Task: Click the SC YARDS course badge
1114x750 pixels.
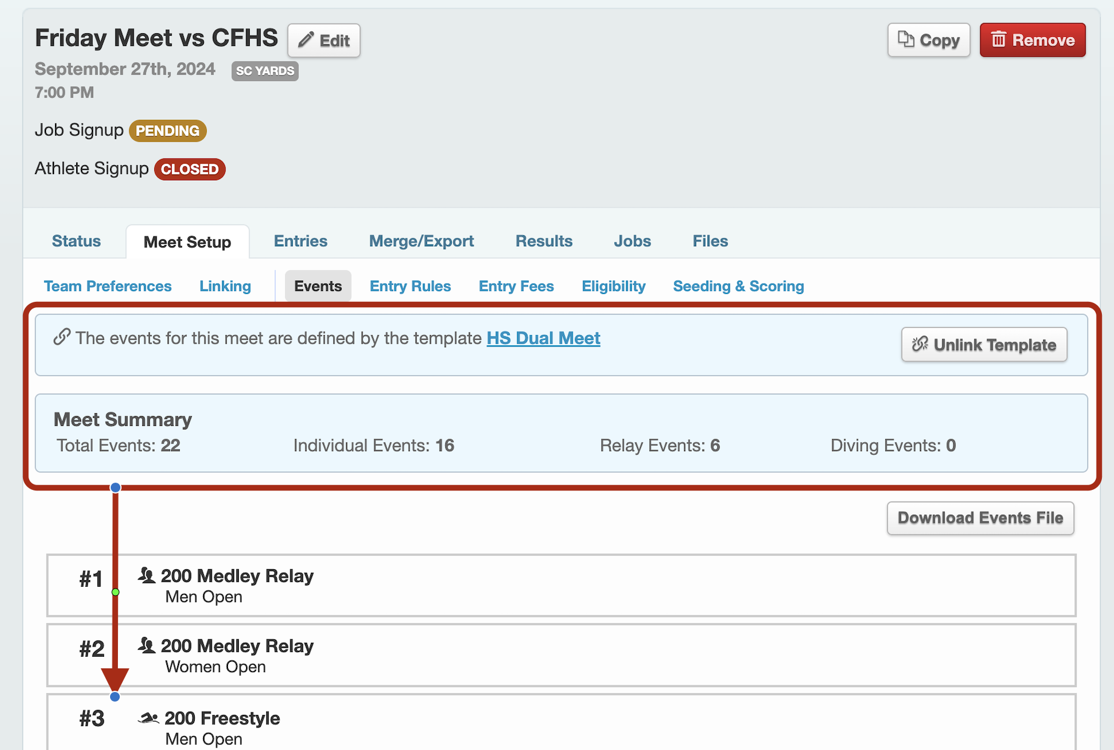Action: click(x=265, y=71)
